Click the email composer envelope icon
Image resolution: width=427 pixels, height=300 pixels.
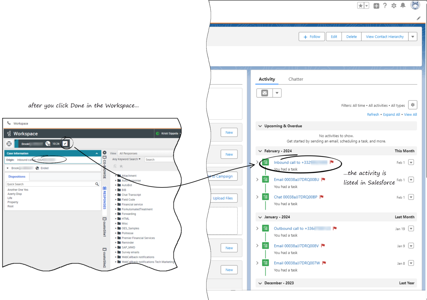point(264,93)
